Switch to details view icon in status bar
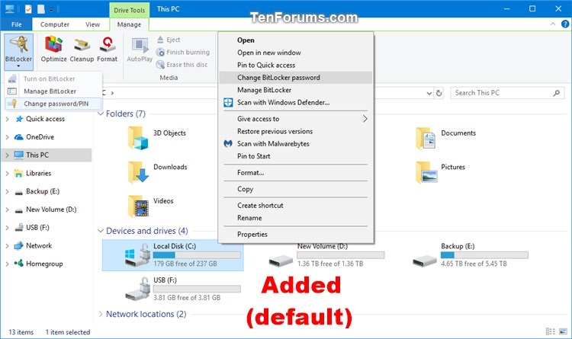 coord(550,331)
